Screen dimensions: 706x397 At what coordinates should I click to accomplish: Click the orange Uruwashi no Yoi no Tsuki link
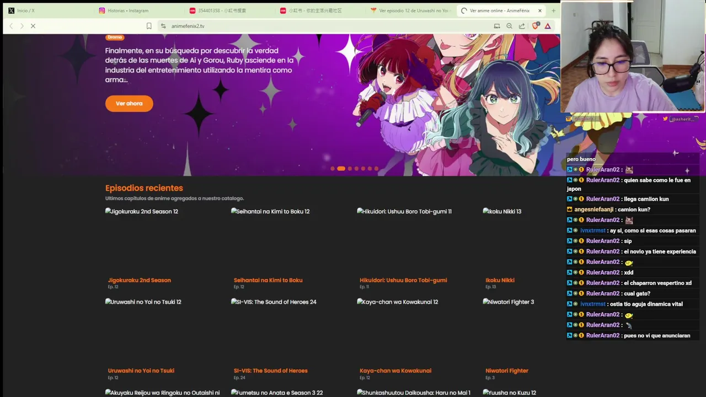[x=141, y=371]
